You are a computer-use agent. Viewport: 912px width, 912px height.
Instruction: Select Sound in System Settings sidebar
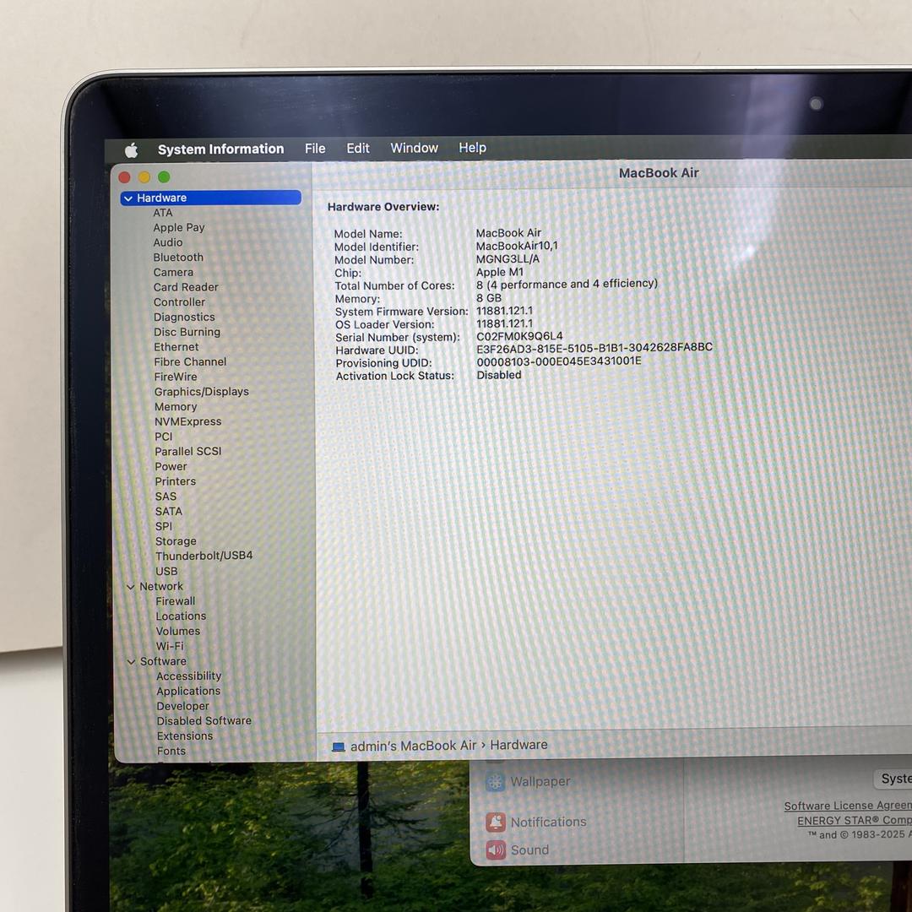coord(529,850)
